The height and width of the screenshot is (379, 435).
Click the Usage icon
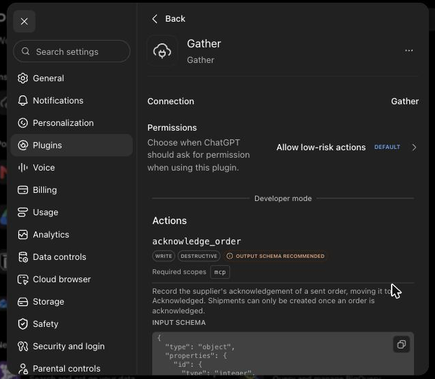[23, 213]
